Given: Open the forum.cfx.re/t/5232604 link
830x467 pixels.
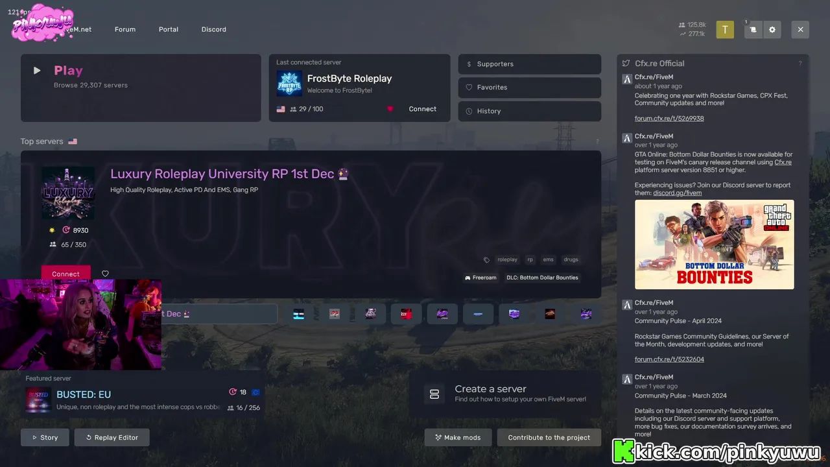Looking at the screenshot, I should 669,359.
